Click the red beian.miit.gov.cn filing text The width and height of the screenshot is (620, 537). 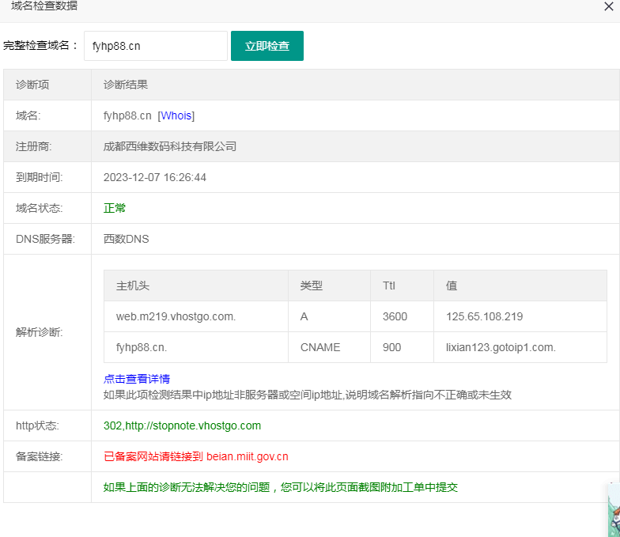pyautogui.click(x=195, y=456)
